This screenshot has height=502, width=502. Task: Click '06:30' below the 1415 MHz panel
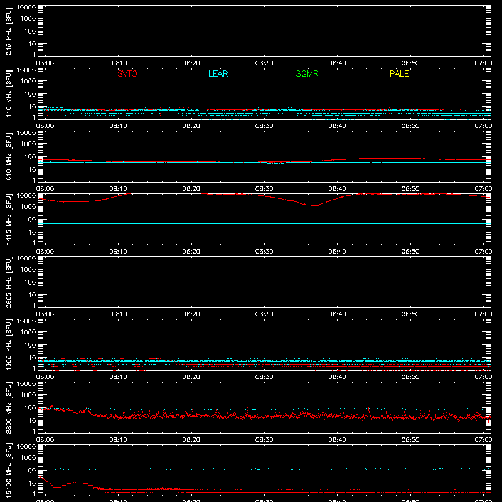pos(264,252)
